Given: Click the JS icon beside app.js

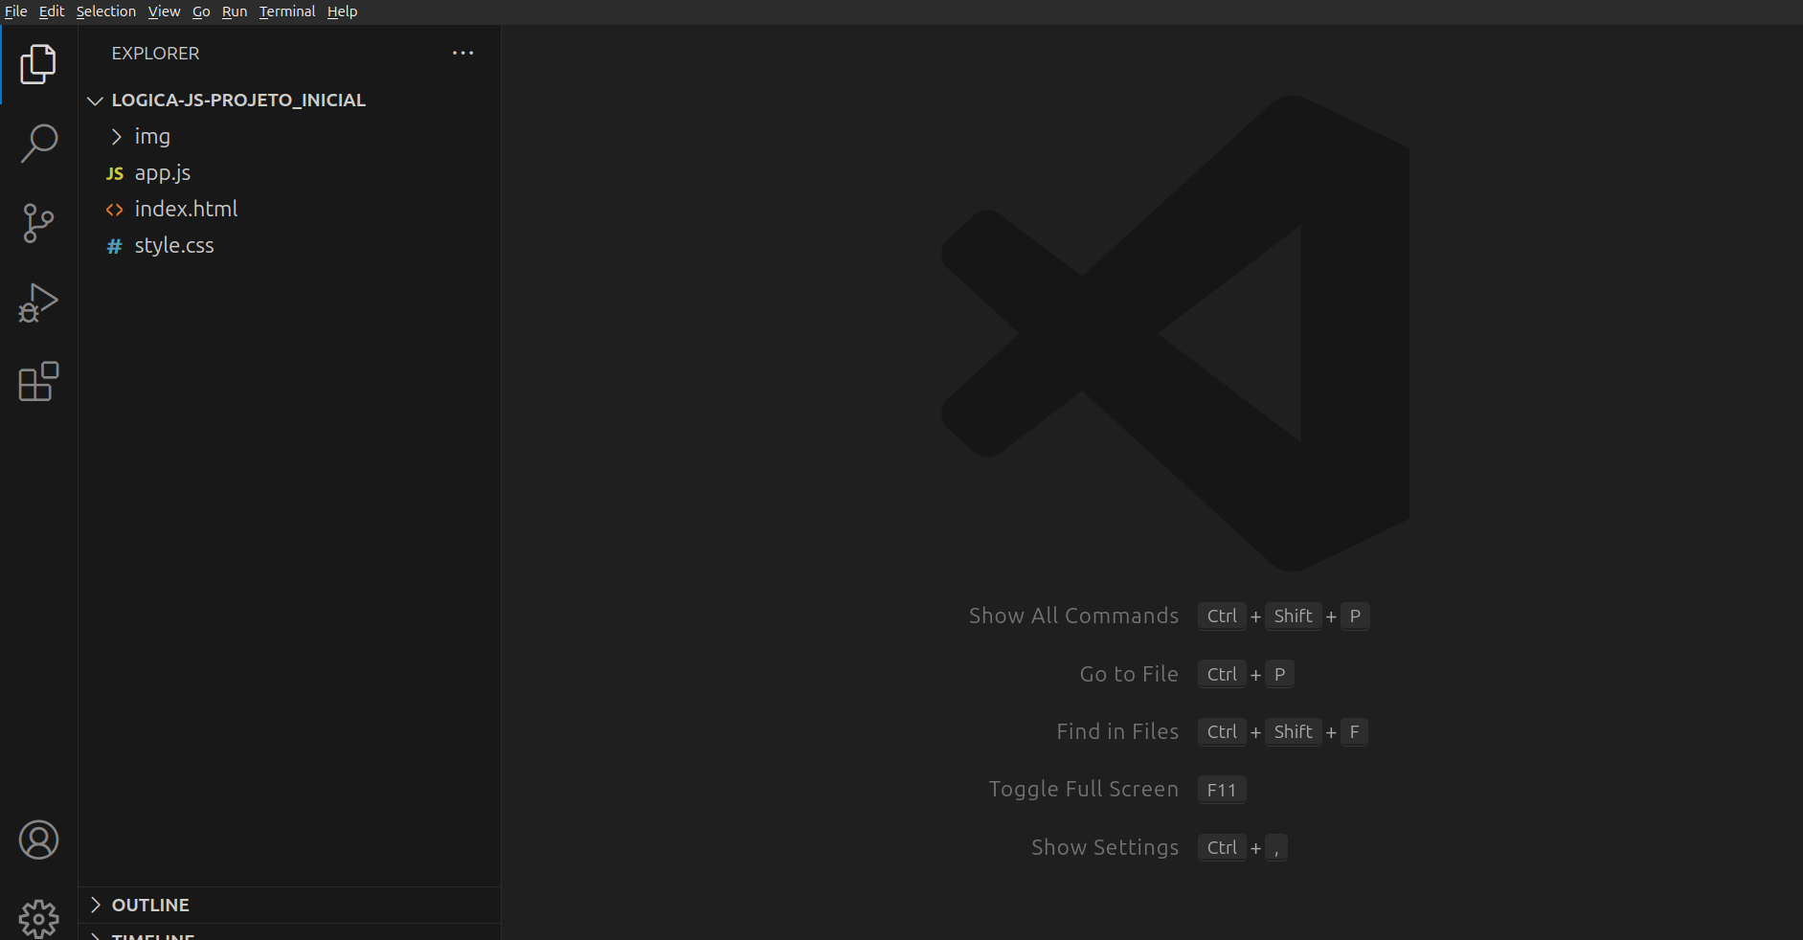Looking at the screenshot, I should [115, 173].
